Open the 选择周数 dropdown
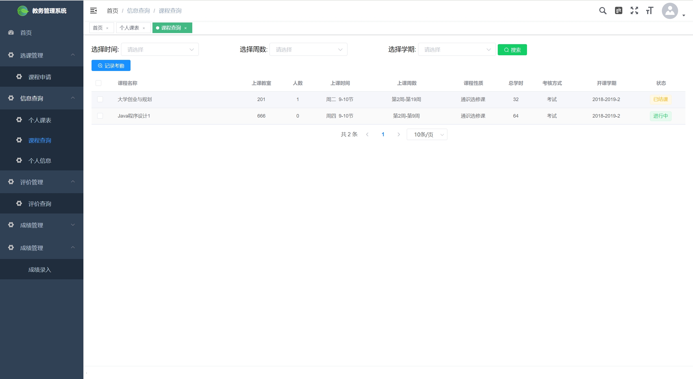This screenshot has width=693, height=379. click(x=308, y=50)
